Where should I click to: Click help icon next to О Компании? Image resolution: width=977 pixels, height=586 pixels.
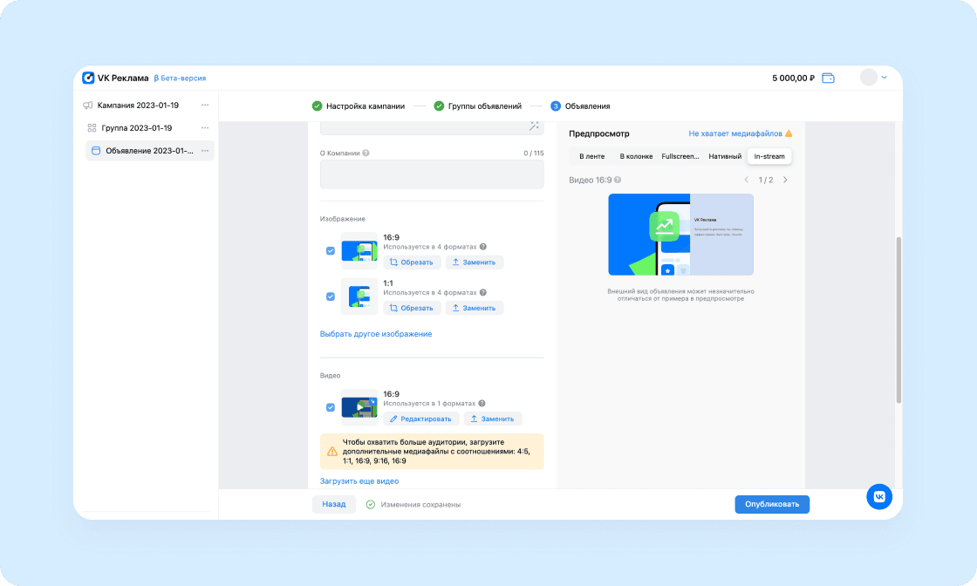[x=366, y=153]
